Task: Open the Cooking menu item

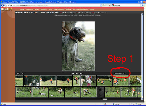Action: coord(68,9)
